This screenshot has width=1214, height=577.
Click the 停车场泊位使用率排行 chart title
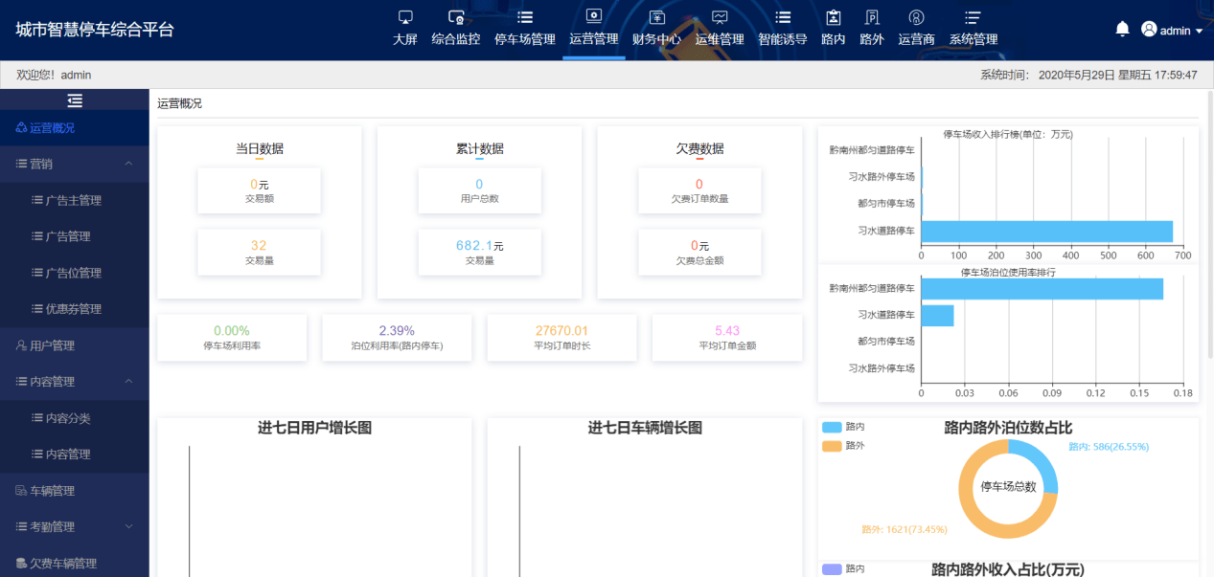click(x=1008, y=273)
